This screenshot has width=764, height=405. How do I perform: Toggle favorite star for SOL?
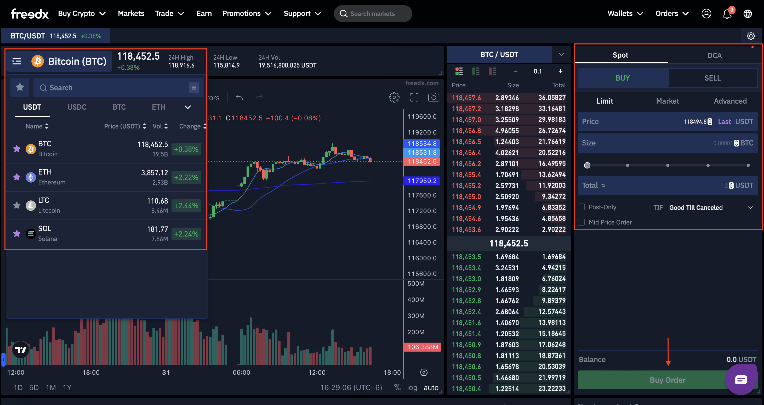click(x=17, y=234)
